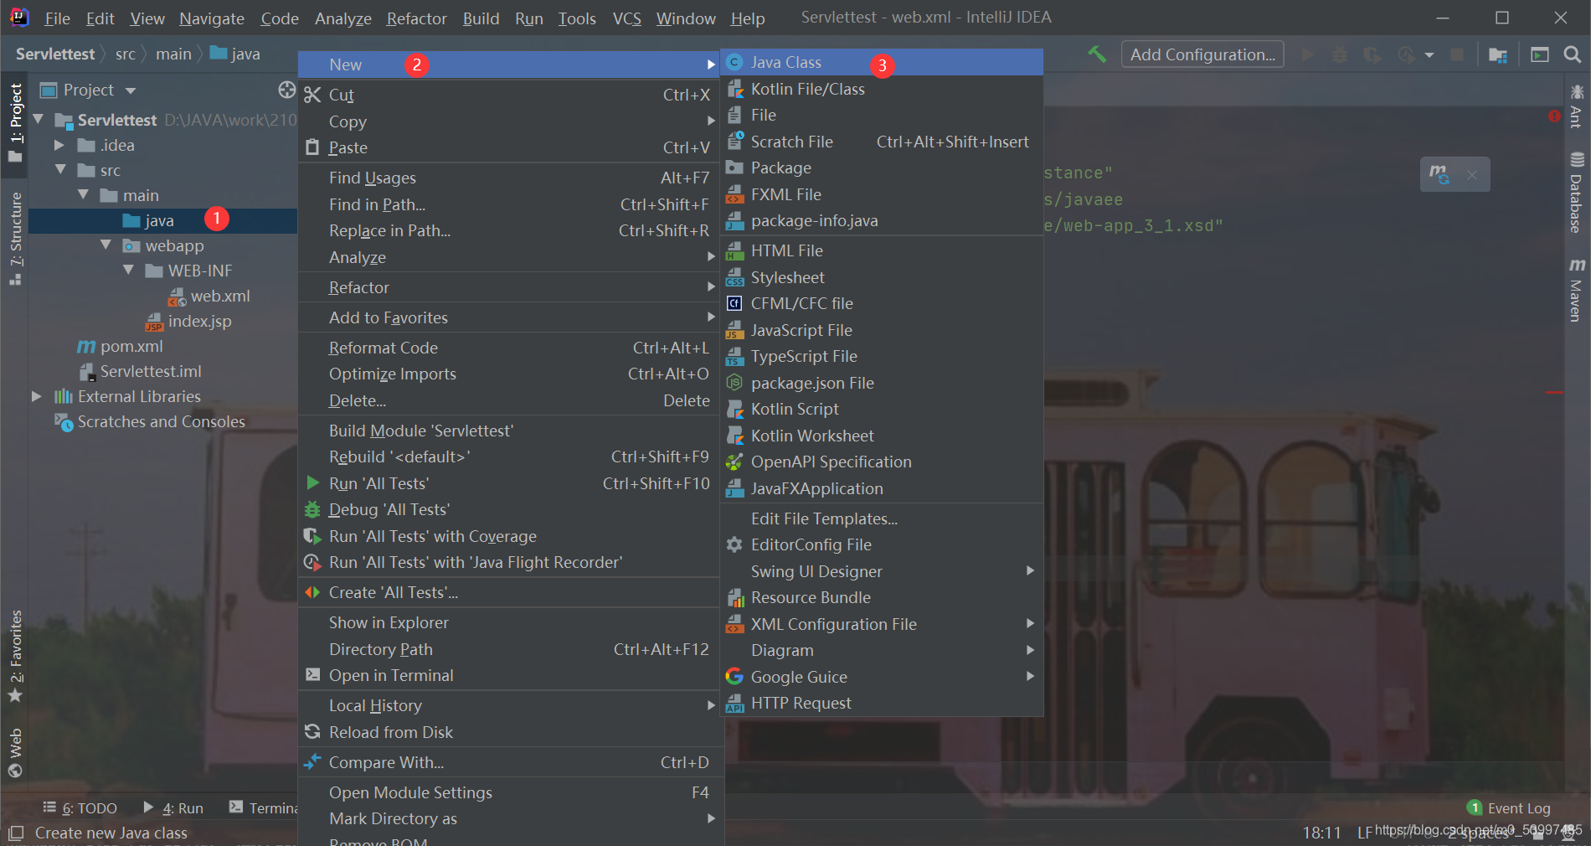Select index.jsp in project tree
This screenshot has height=846, width=1591.
[x=188, y=321]
